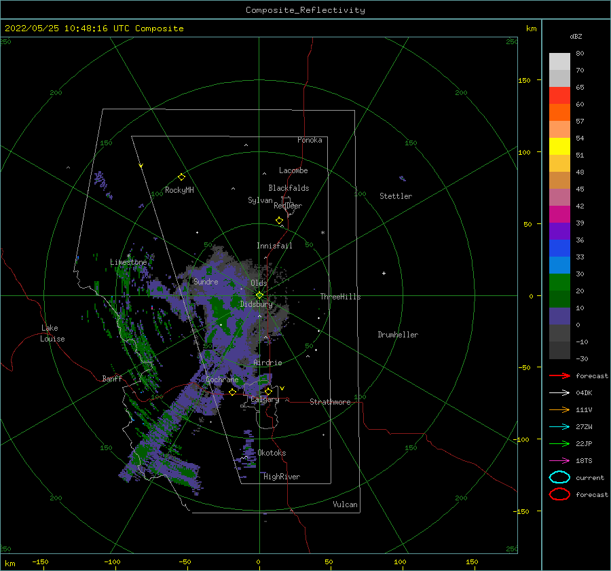Image resolution: width=611 pixels, height=571 pixels.
Task: Click the ThreeHills label
Action: coord(341,297)
